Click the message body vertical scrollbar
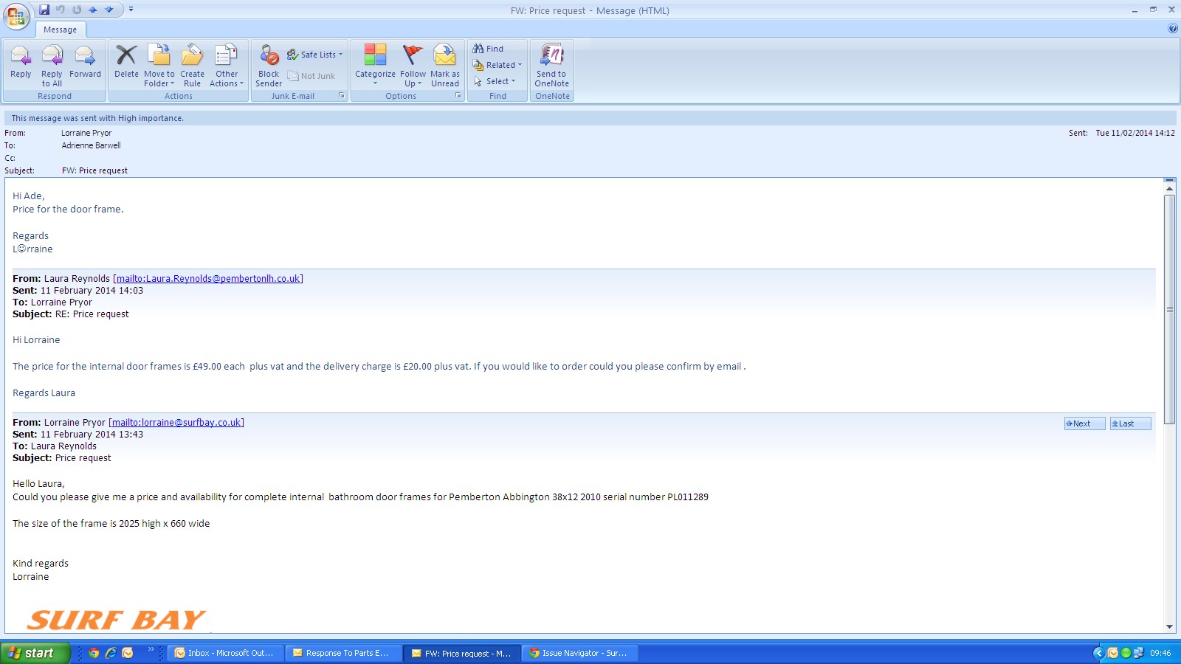This screenshot has height=664, width=1181. [1169, 310]
